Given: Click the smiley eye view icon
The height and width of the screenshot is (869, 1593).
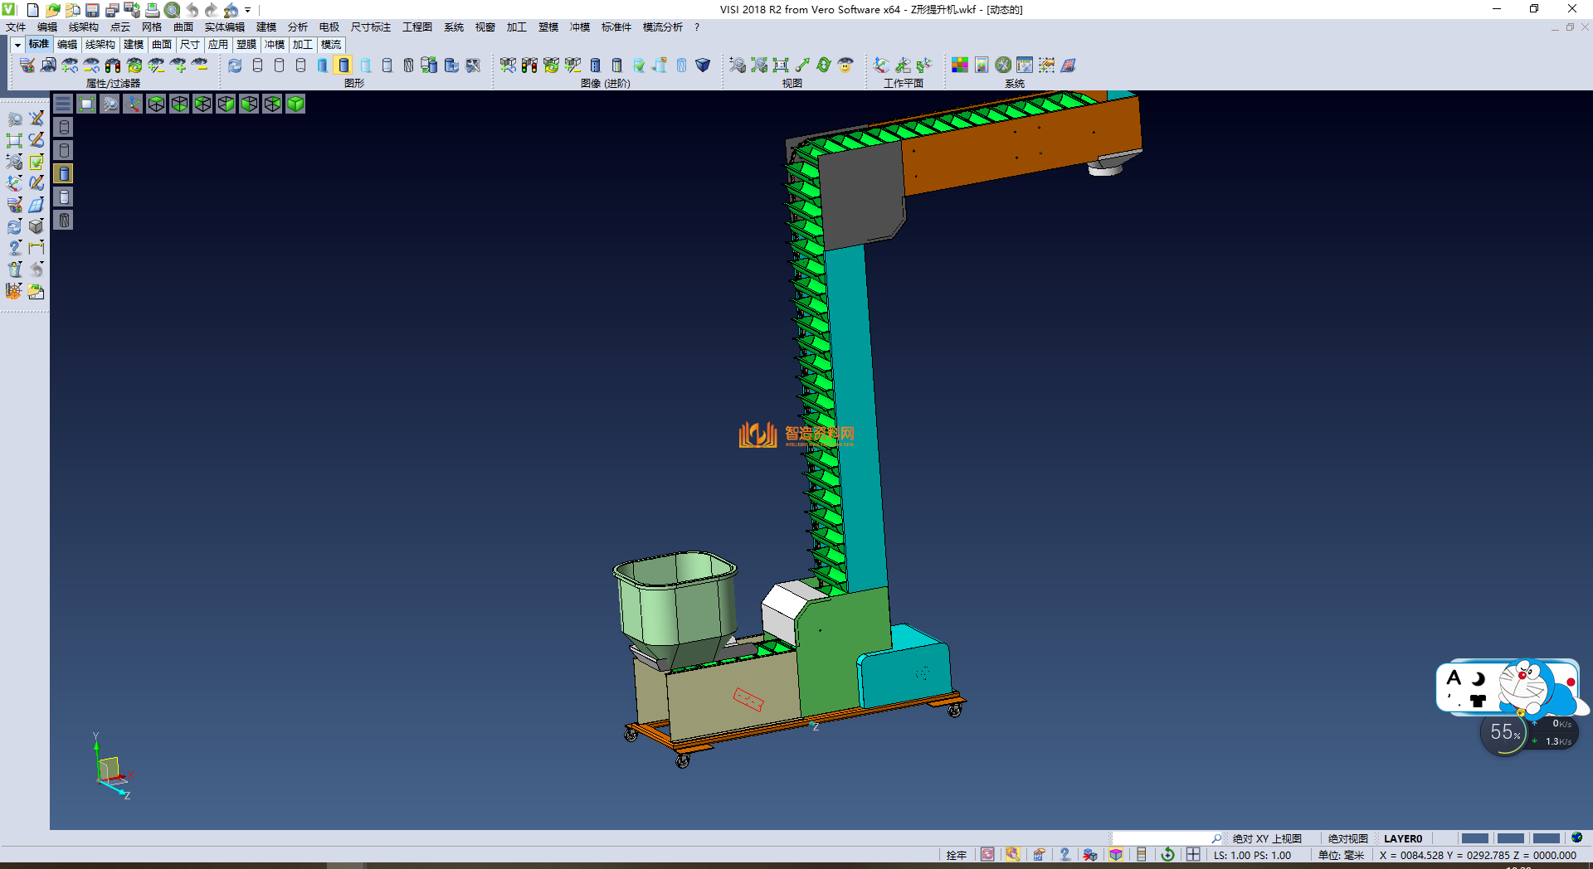Looking at the screenshot, I should [845, 65].
